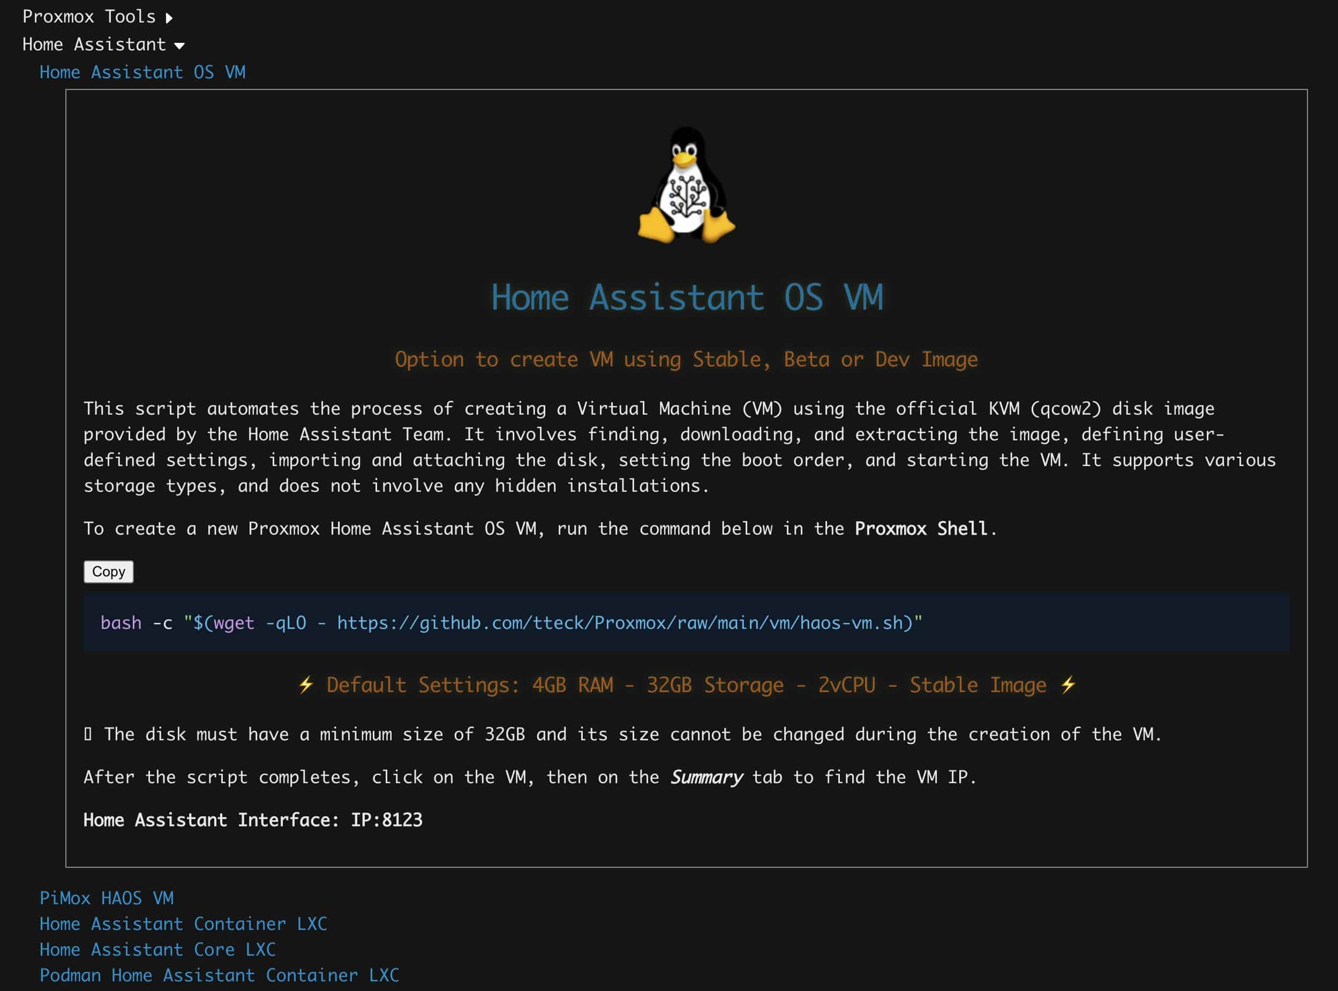Click the Default Settings orange text line
The image size is (1338, 991).
pos(686,685)
